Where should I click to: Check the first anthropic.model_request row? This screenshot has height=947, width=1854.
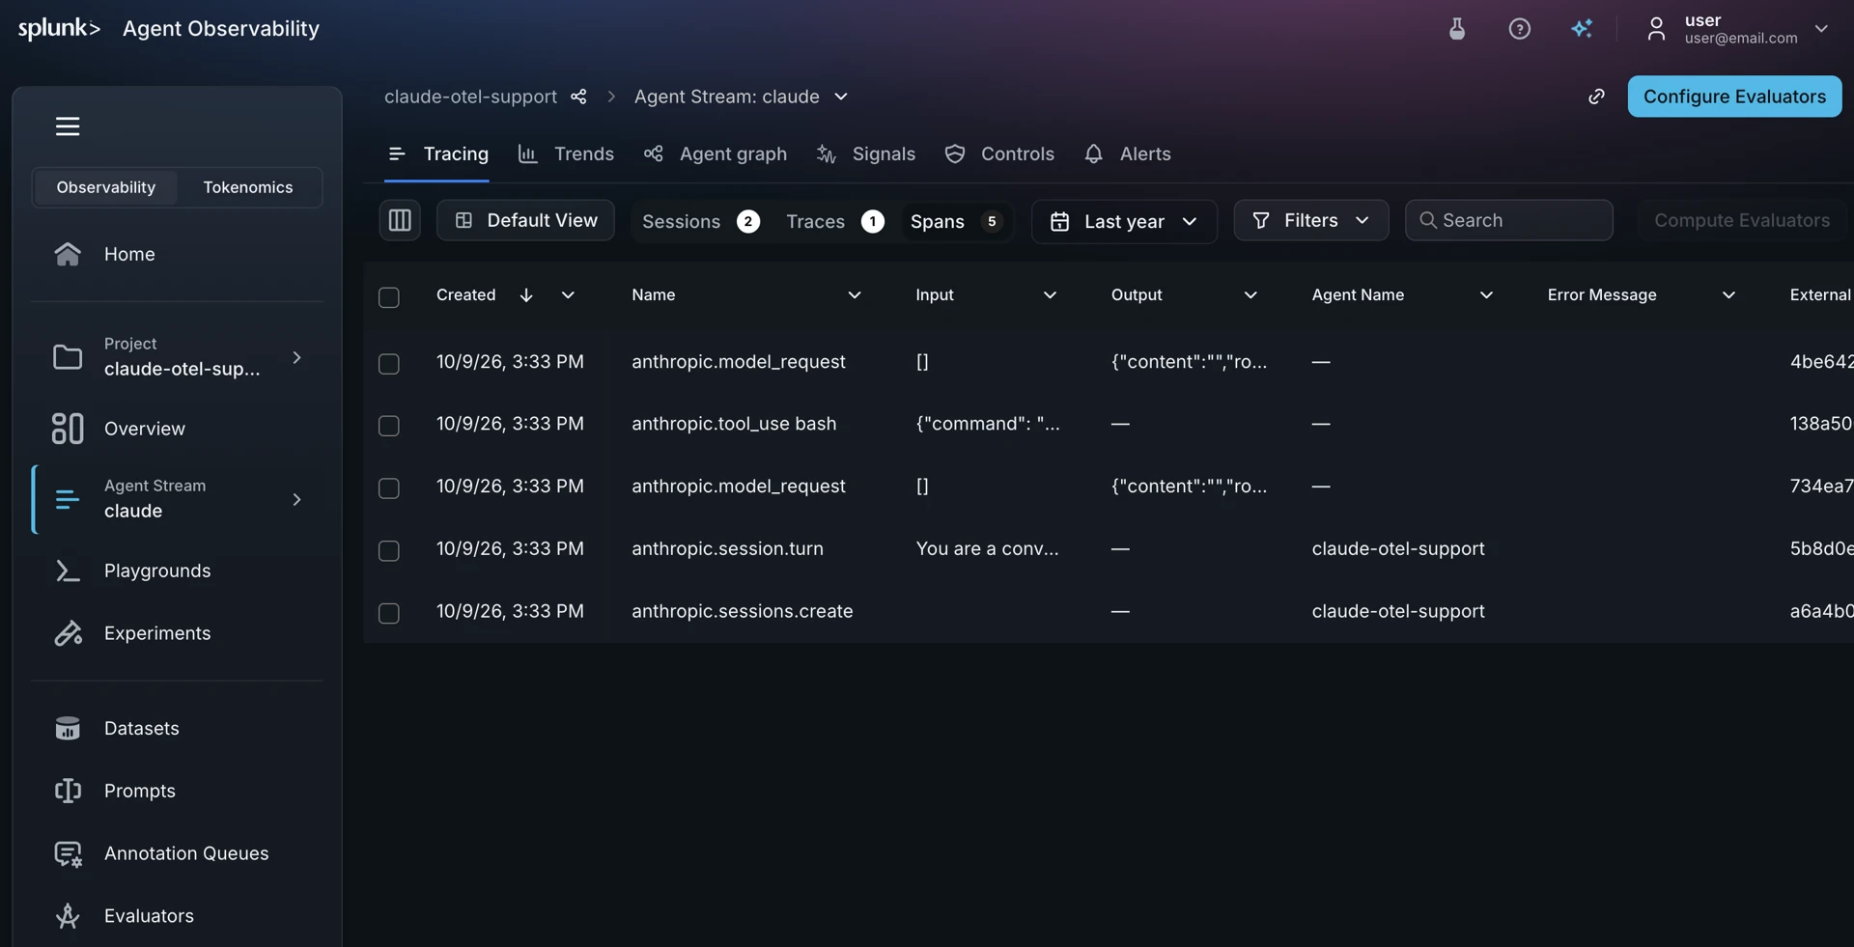(x=389, y=364)
